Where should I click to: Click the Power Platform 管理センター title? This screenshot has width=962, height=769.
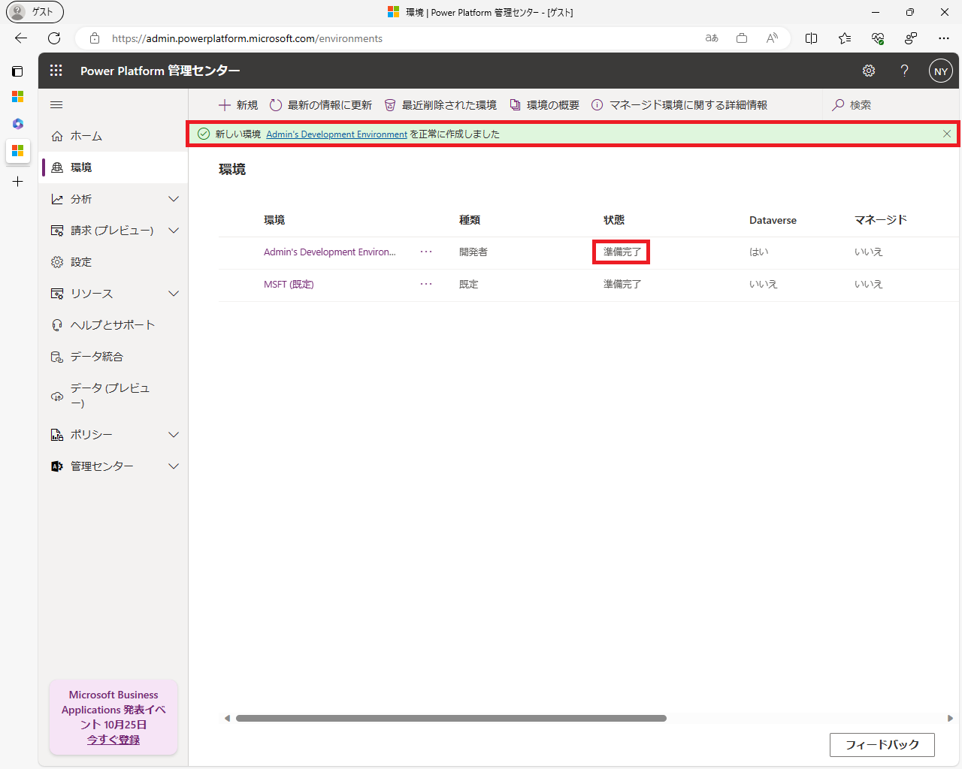click(160, 71)
